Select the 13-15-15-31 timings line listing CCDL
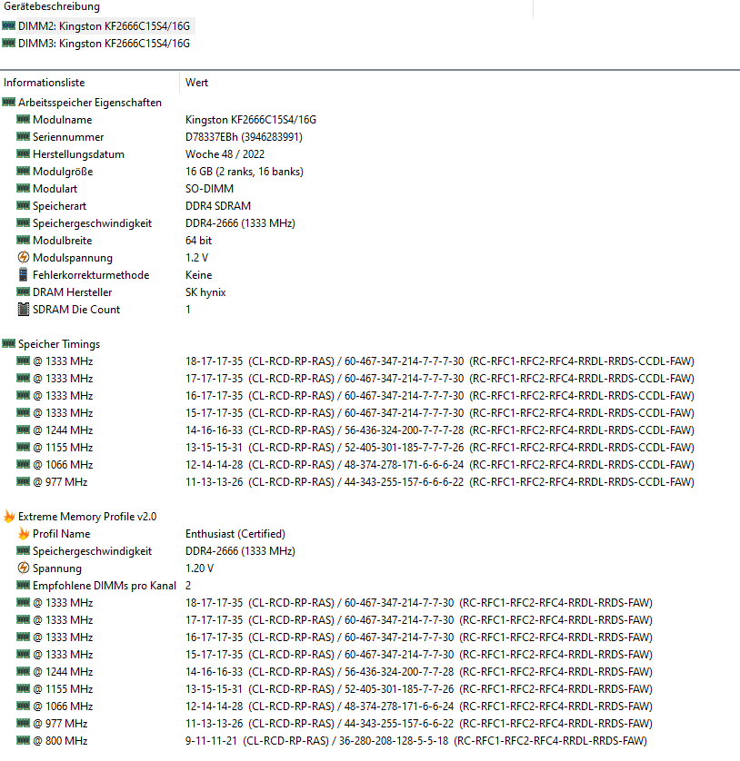 tap(440, 448)
